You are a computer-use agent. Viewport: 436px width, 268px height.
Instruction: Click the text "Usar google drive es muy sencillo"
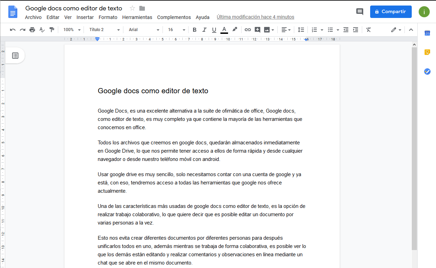pos(136,174)
